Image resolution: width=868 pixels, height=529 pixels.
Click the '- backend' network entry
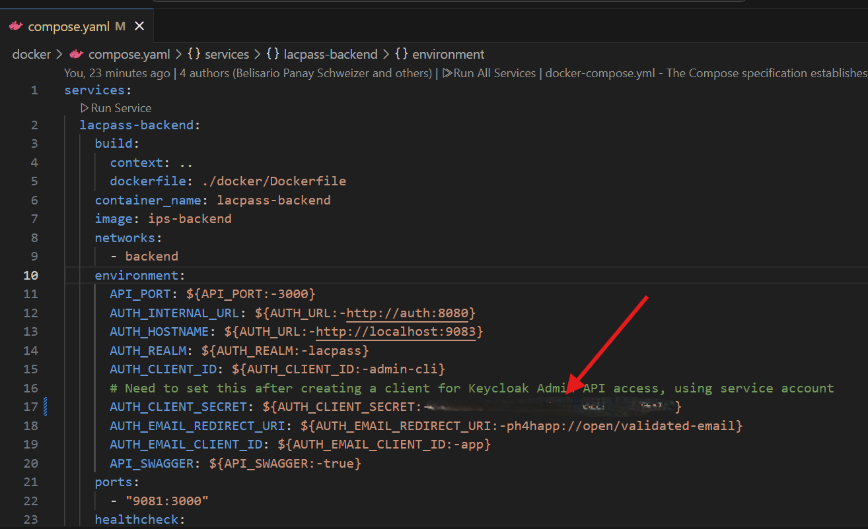click(x=144, y=256)
